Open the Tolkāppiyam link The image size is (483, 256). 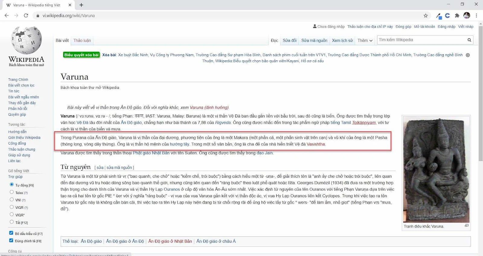click(364, 123)
